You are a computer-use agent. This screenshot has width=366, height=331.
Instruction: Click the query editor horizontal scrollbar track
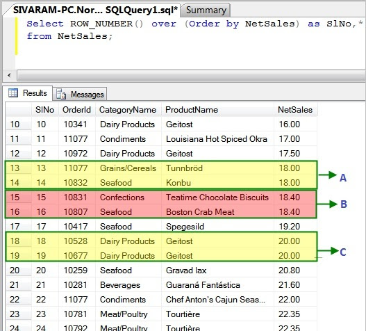pos(191,76)
